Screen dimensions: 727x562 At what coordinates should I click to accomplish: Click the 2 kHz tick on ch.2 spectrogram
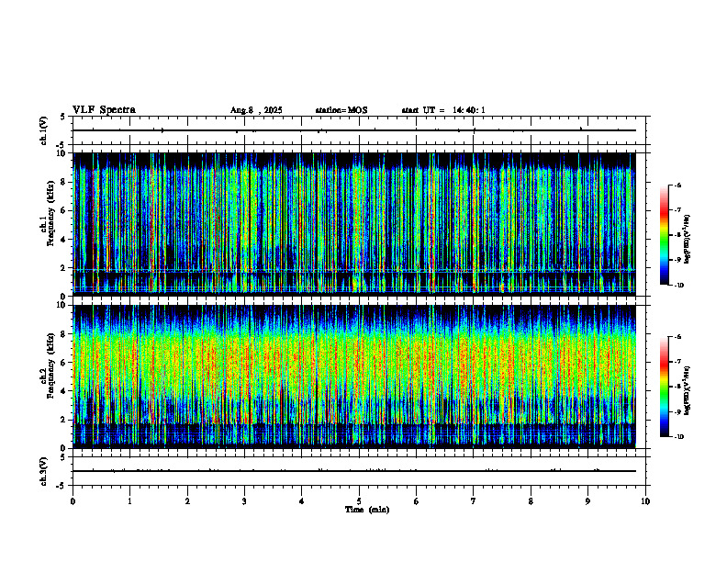pos(64,420)
